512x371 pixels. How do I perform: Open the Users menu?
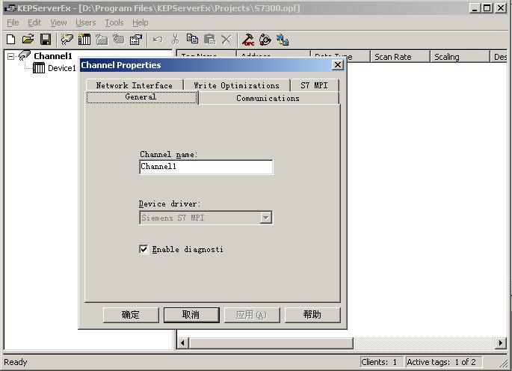85,22
